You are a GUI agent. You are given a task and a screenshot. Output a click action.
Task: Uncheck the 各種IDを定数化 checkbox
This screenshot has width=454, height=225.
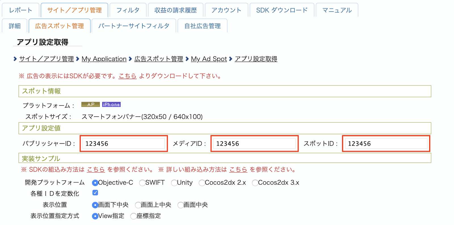tap(95, 193)
